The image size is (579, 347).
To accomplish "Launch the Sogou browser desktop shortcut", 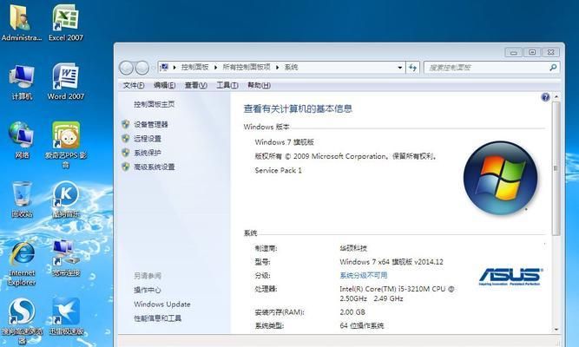I will point(22,320).
